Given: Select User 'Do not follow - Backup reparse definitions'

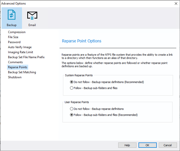Looking at the screenshot, I should (97, 109).
